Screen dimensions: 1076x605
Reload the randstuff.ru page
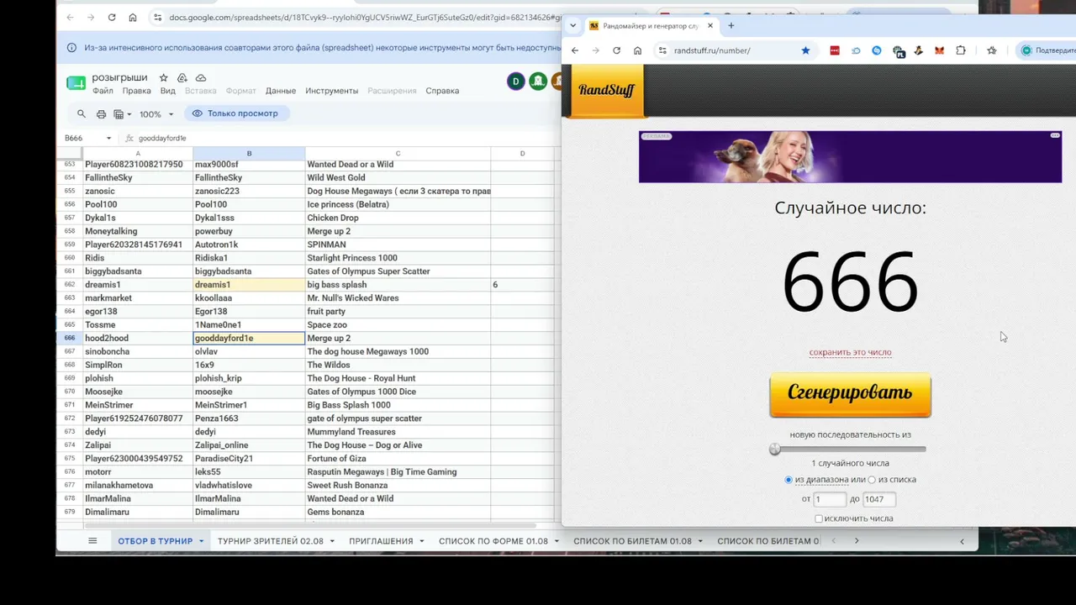(616, 50)
